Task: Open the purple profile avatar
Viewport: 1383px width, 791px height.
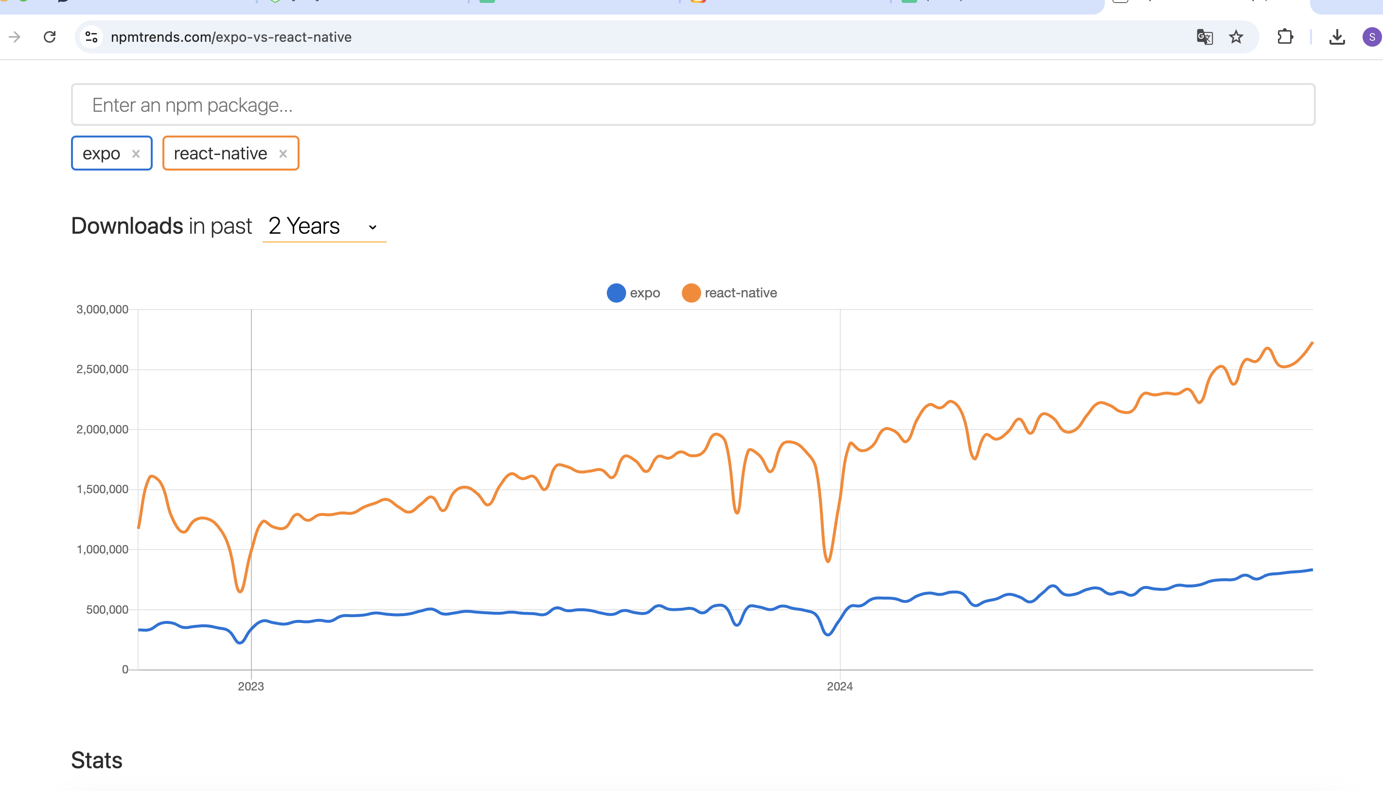Action: click(1372, 37)
